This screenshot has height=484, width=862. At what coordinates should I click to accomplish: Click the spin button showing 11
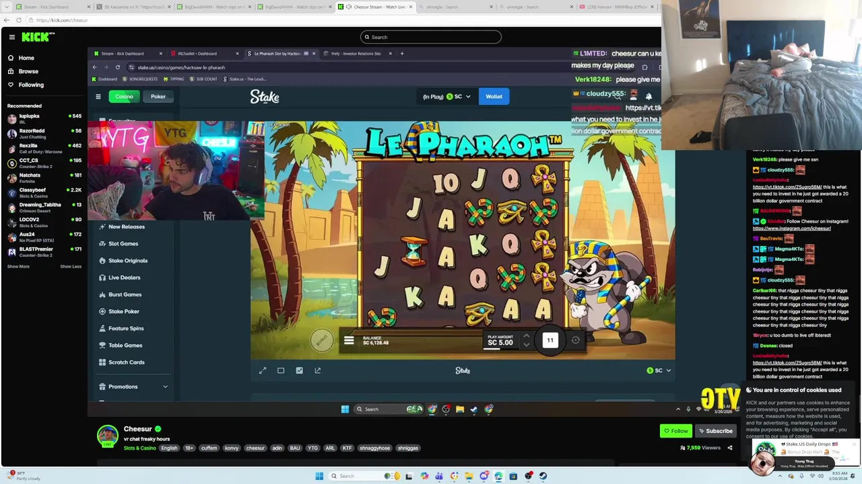(550, 340)
